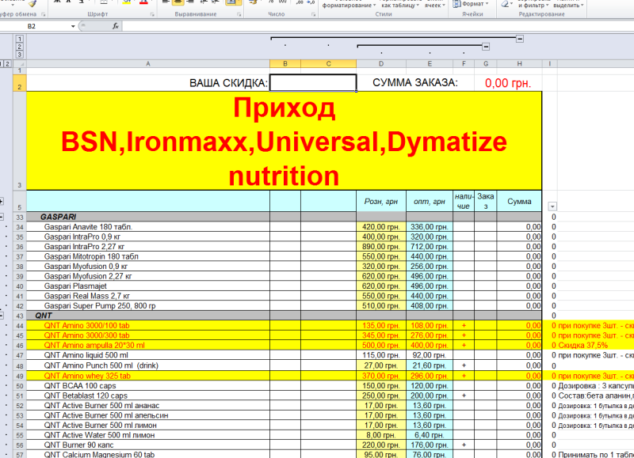Viewport: 634px width, 458px height.
Task: Click the СУММА ЗАКАЗА label
Action: point(414,83)
